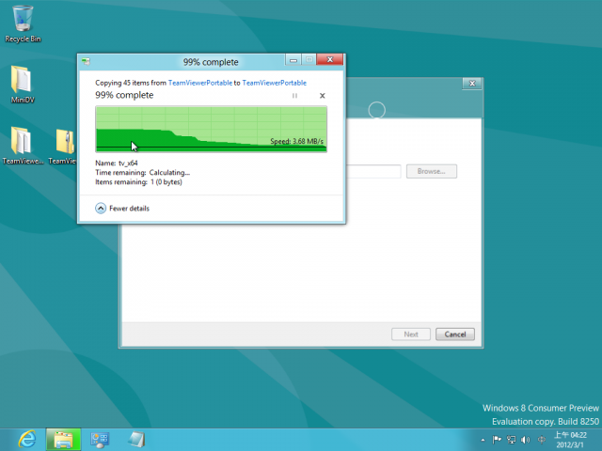Click the disabled maximize button of the copy window
The image size is (602, 451).
click(x=309, y=60)
